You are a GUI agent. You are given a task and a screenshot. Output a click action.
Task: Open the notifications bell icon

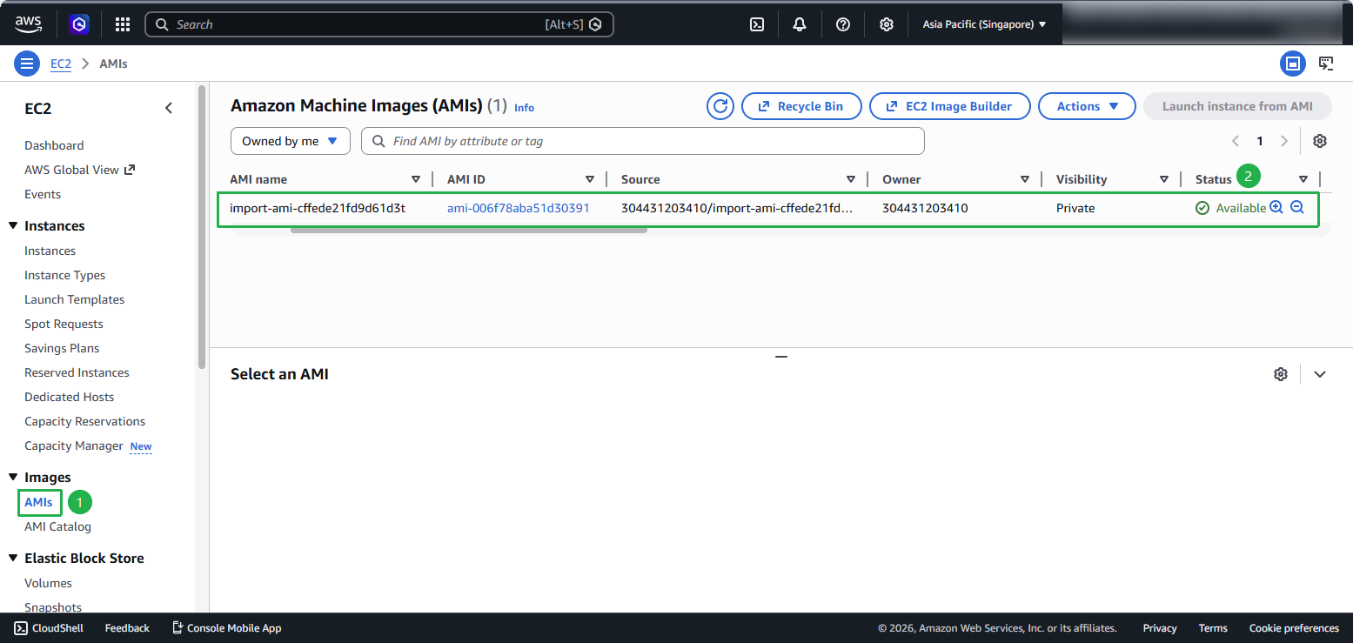click(x=800, y=24)
